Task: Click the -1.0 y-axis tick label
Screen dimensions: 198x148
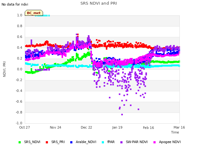Action: (19, 123)
